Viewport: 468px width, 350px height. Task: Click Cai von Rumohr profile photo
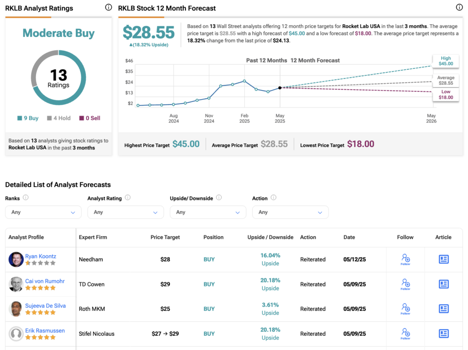[16, 284]
